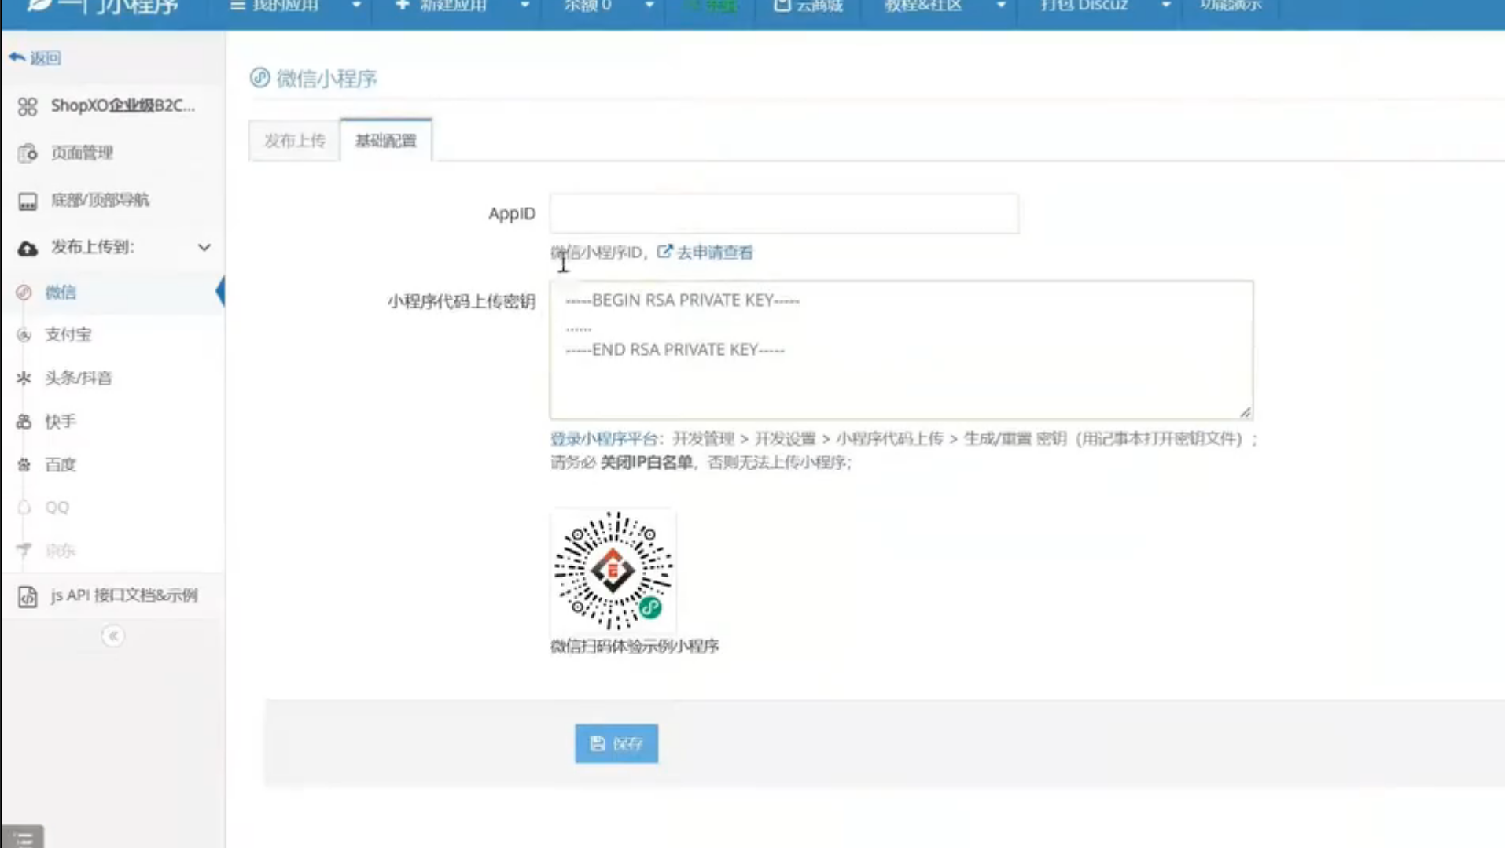This screenshot has height=848, width=1505.
Task: Open the 教程&社区 dropdown arrow
Action: point(1001,6)
